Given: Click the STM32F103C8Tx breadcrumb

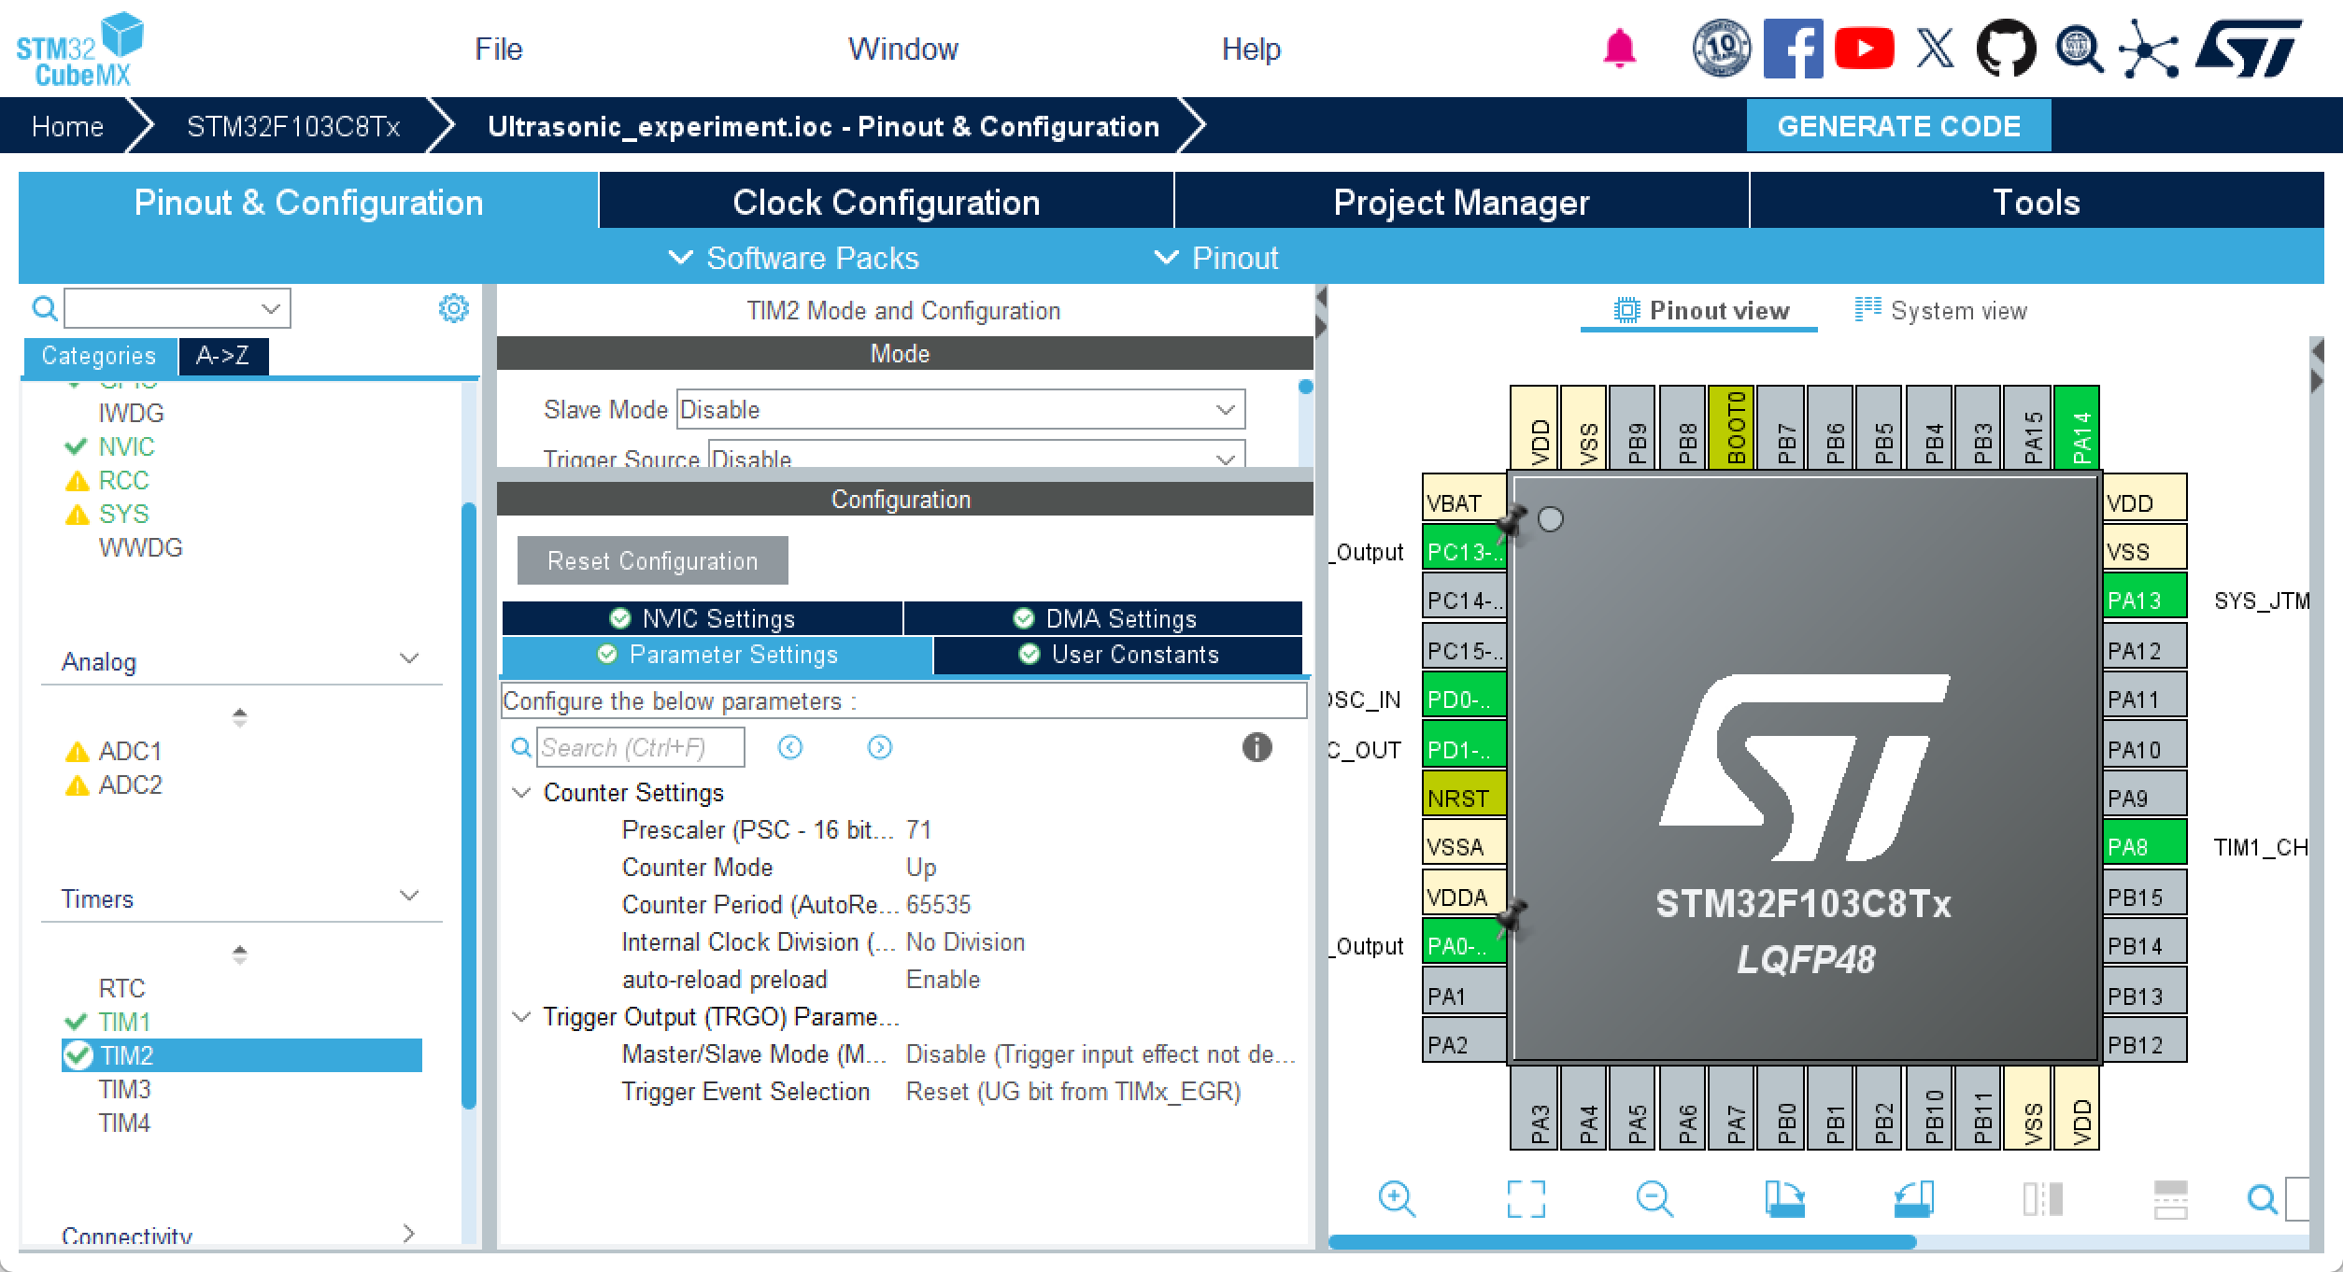Looking at the screenshot, I should click(x=293, y=125).
